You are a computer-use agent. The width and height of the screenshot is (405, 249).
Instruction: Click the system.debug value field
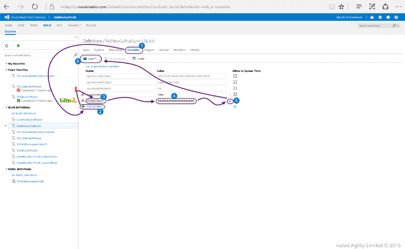pos(192,95)
